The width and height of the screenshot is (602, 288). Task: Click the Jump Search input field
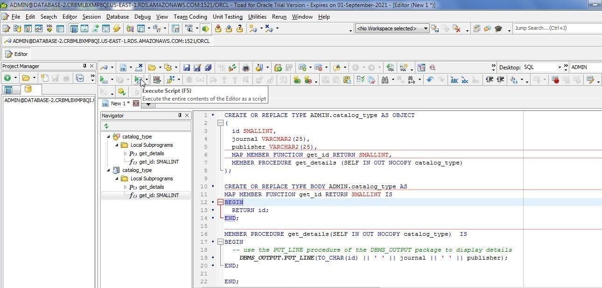coord(557,28)
